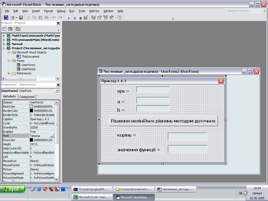
Task: Expand the Normal project node
Action: [4, 44]
